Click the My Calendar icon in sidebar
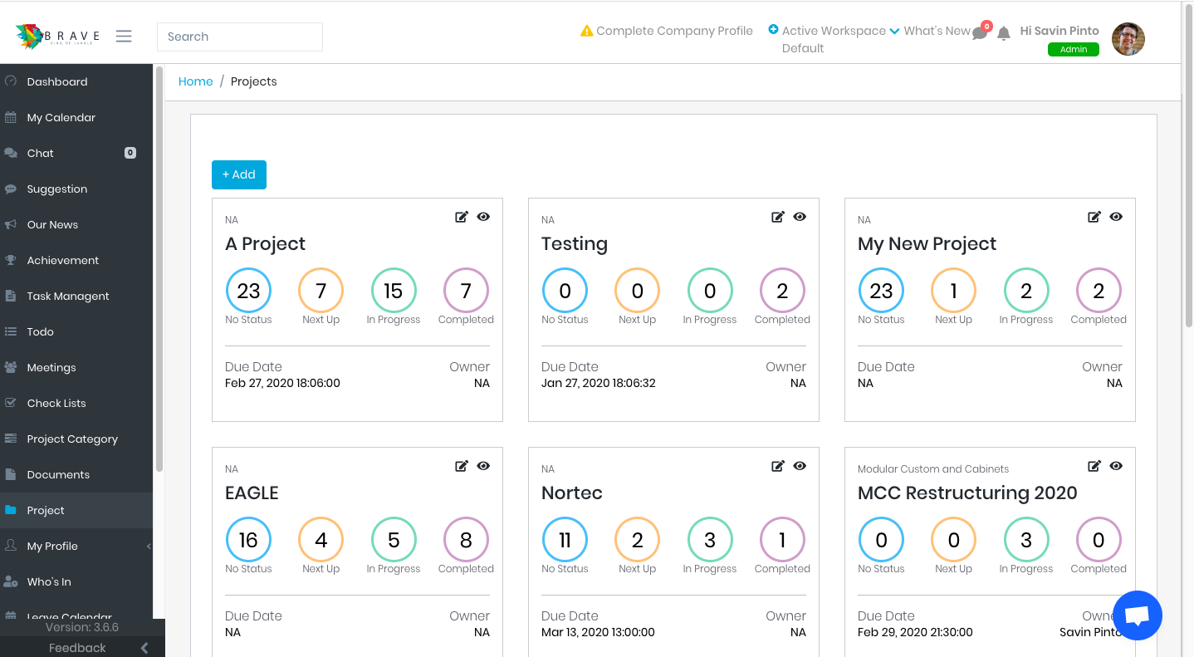This screenshot has height=657, width=1194. [x=11, y=117]
